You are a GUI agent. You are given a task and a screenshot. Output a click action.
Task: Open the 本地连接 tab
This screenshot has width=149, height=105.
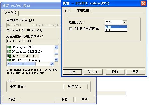coord(83,10)
